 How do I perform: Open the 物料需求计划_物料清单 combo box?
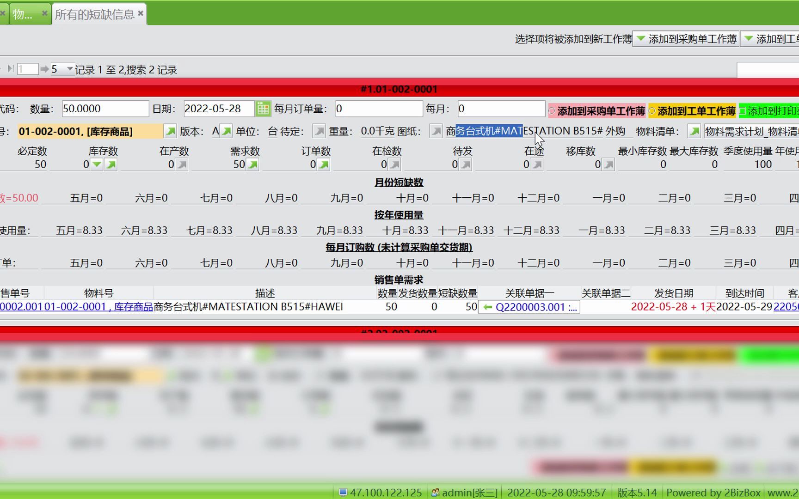(751, 132)
